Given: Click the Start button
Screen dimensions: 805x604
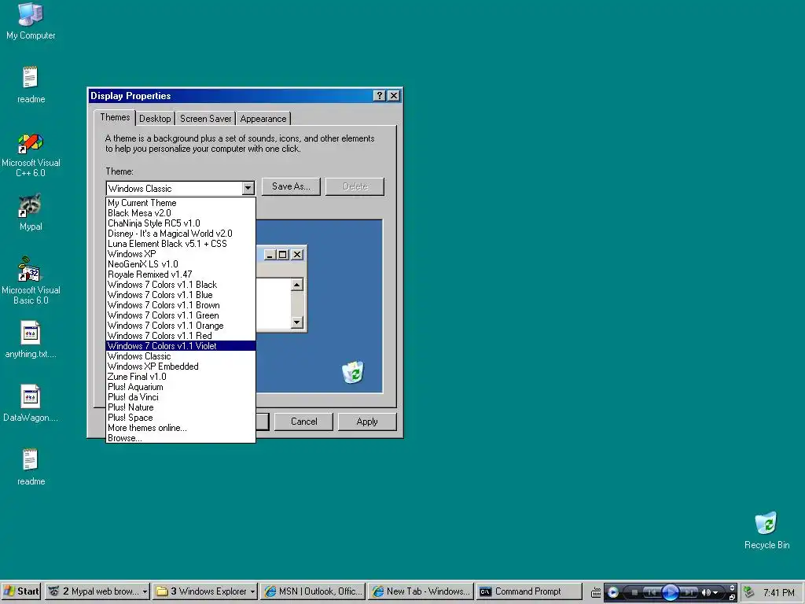Looking at the screenshot, I should coord(21,591).
